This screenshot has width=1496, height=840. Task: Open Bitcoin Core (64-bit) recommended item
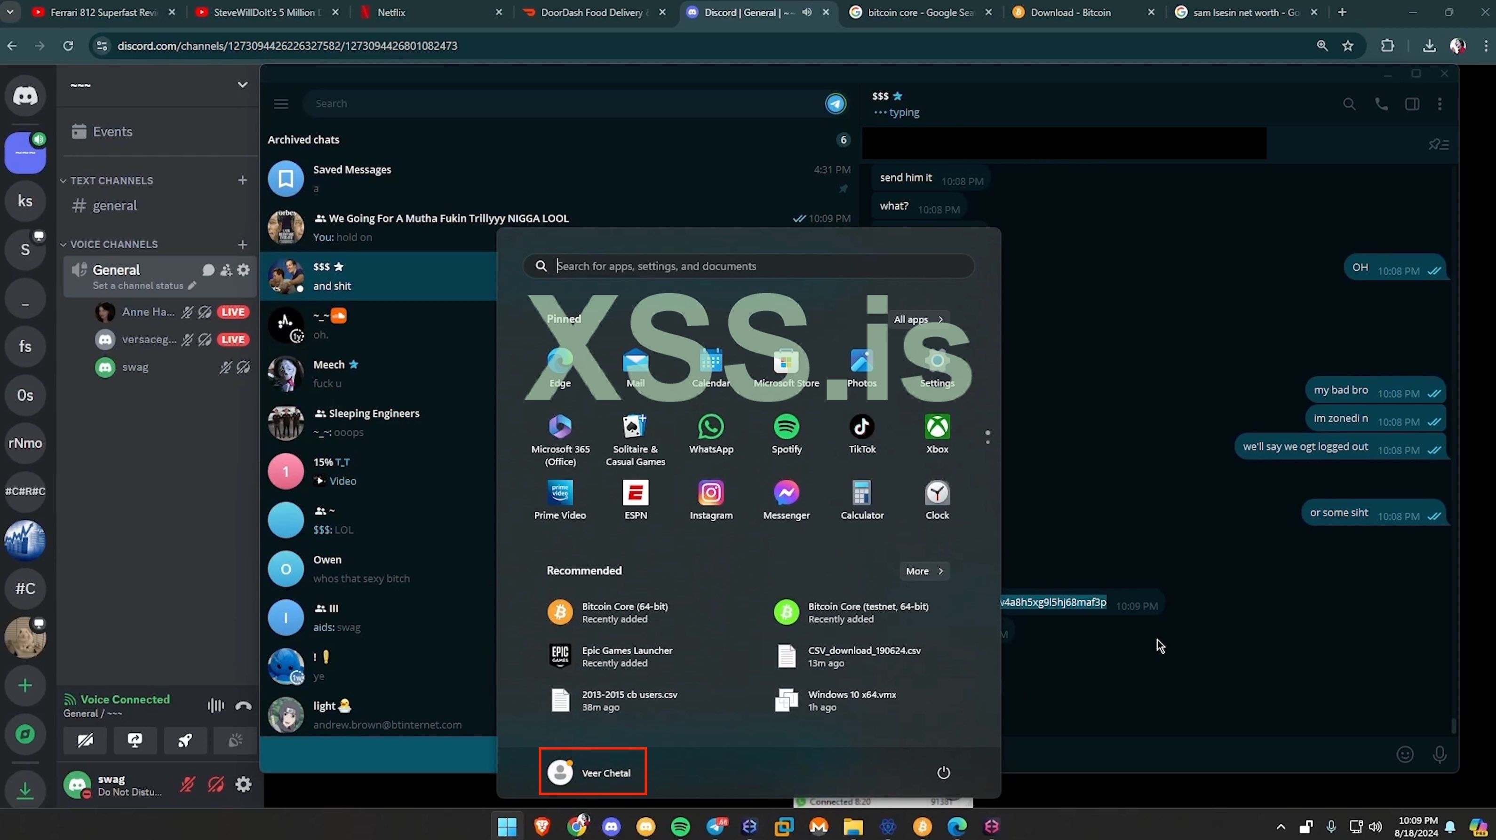point(624,612)
